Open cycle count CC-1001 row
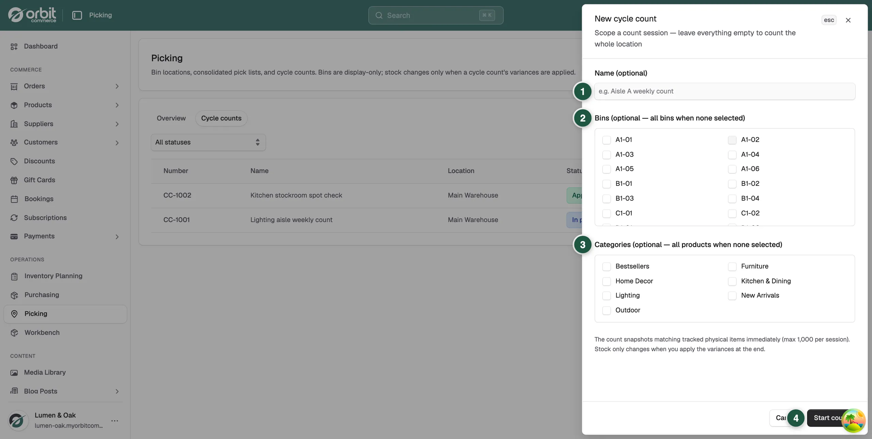 [x=367, y=220]
